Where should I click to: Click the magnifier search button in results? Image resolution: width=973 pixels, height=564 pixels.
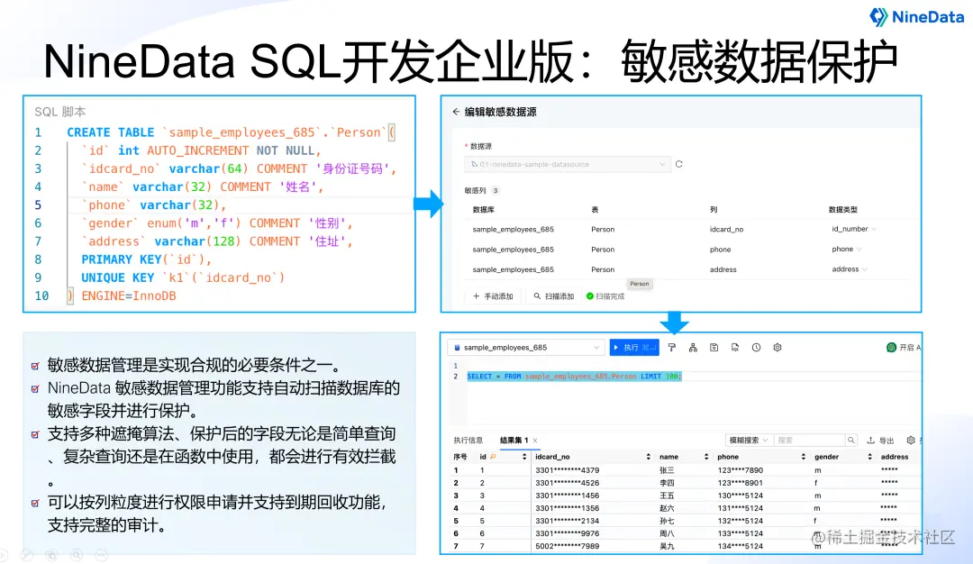point(851,440)
